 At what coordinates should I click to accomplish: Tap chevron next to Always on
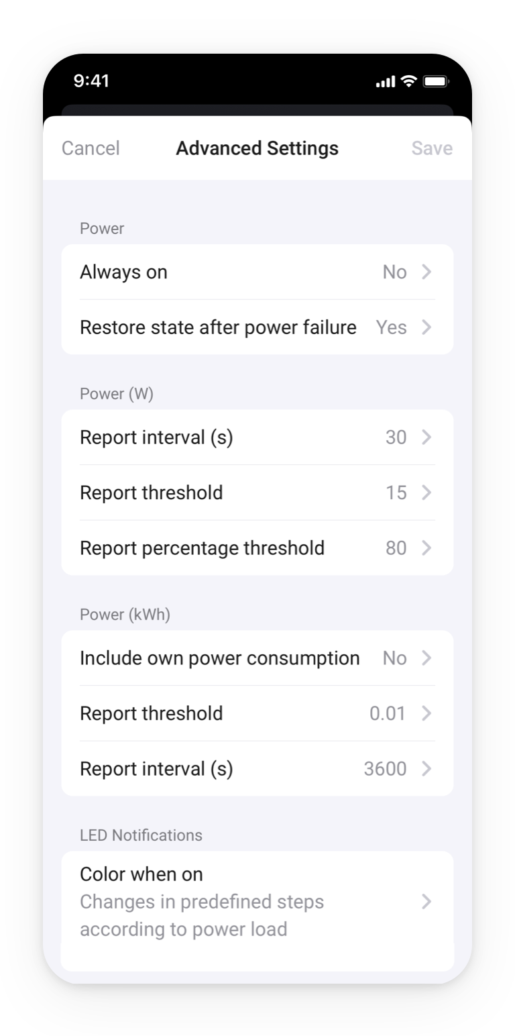click(426, 272)
